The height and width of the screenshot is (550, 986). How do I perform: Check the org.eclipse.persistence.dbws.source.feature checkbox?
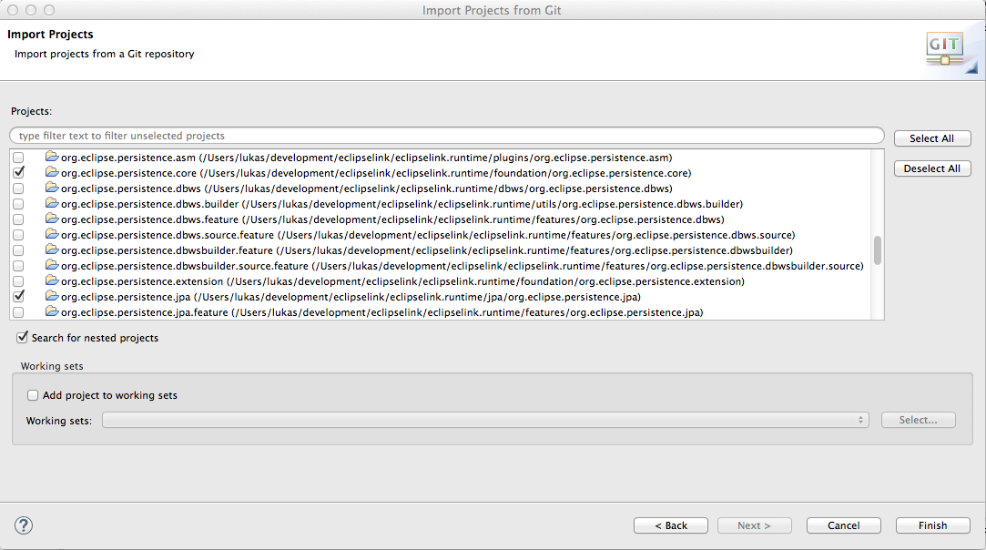pyautogui.click(x=18, y=235)
